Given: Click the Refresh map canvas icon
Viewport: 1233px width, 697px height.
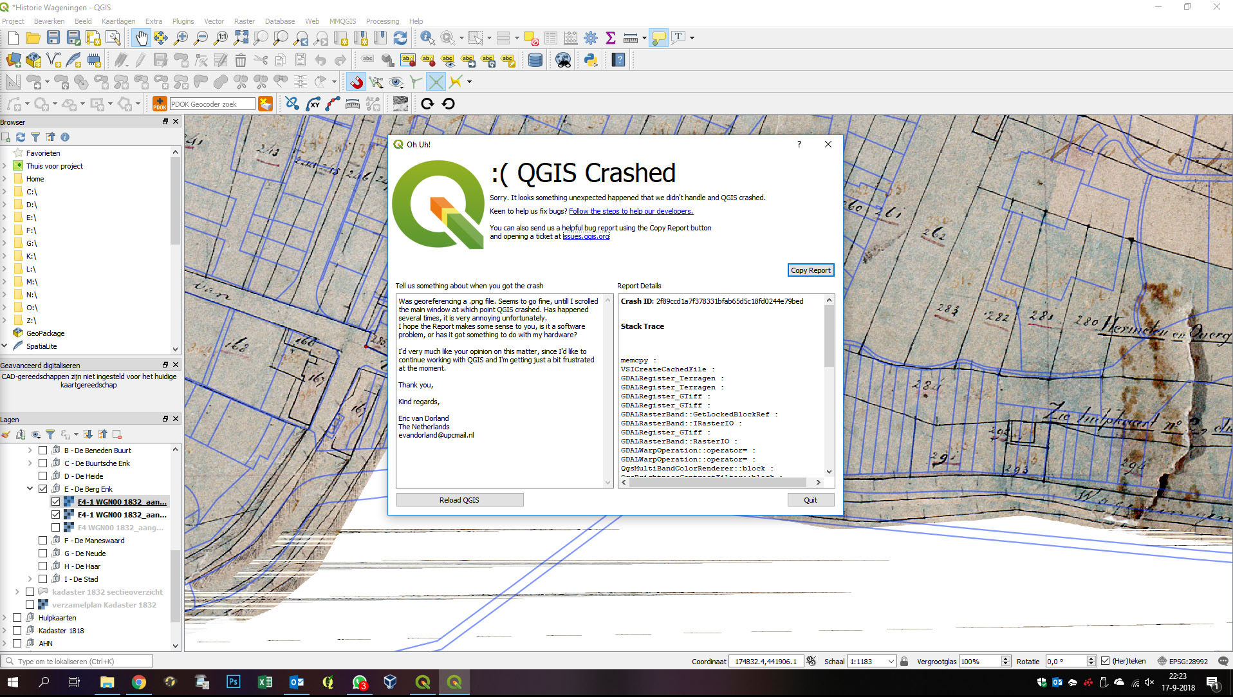Looking at the screenshot, I should (x=400, y=38).
